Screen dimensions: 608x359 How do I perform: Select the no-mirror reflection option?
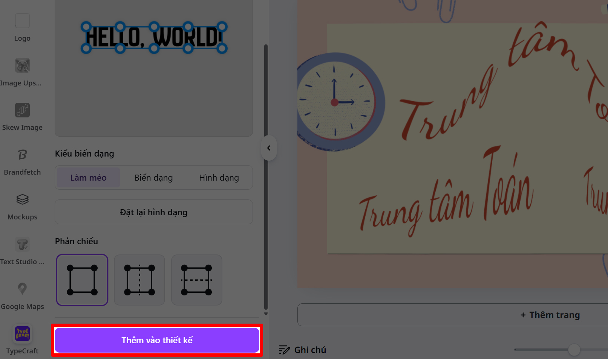[x=82, y=280]
